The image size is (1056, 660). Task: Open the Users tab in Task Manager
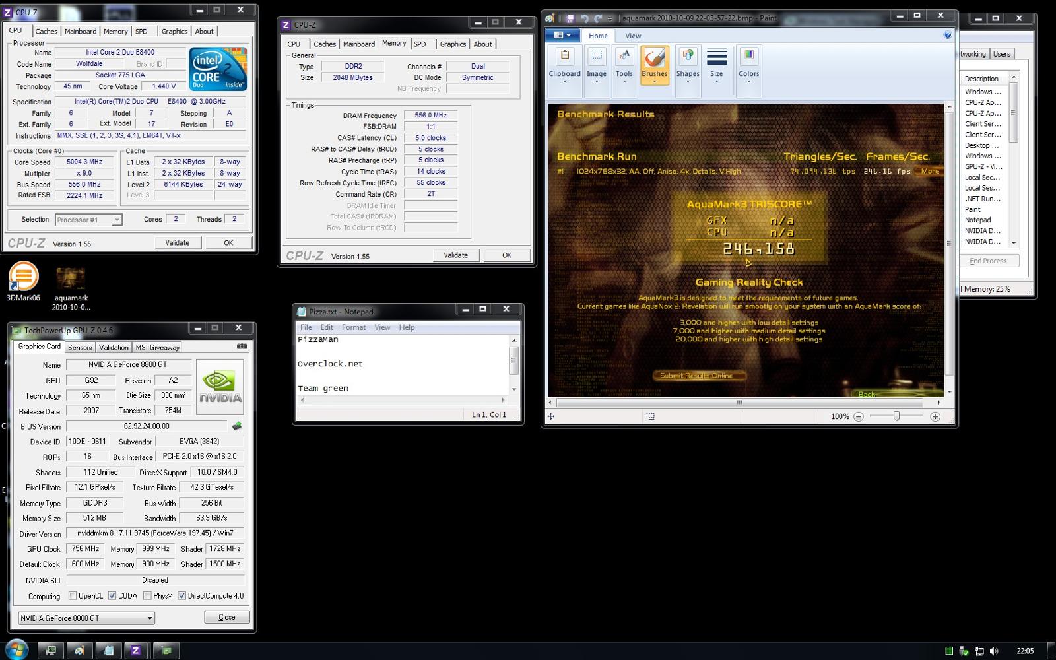coord(1001,54)
